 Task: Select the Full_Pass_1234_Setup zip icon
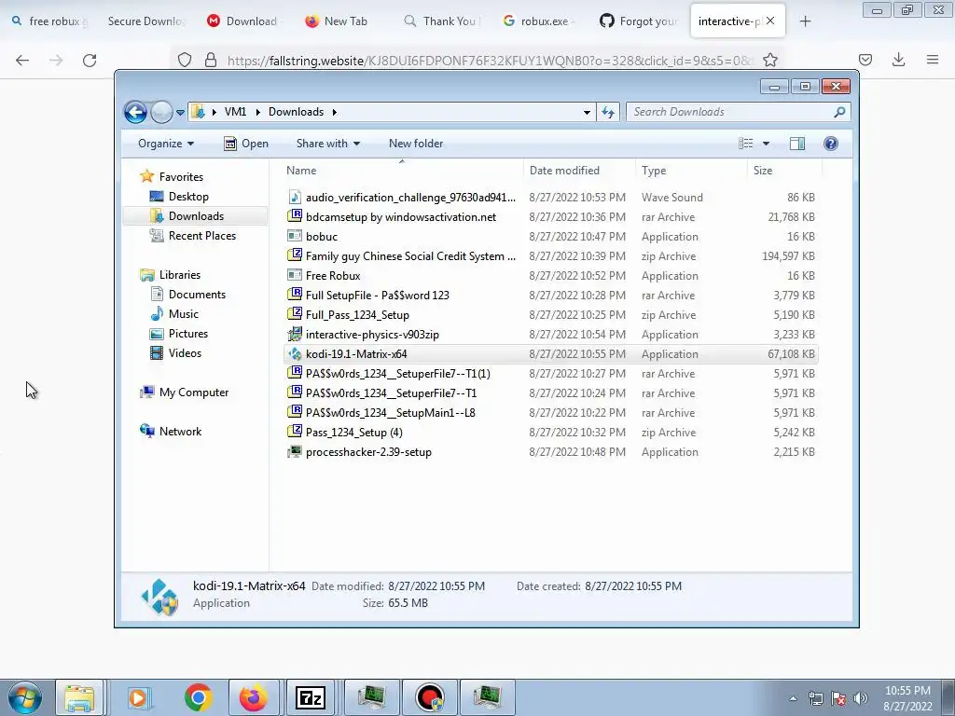295,314
